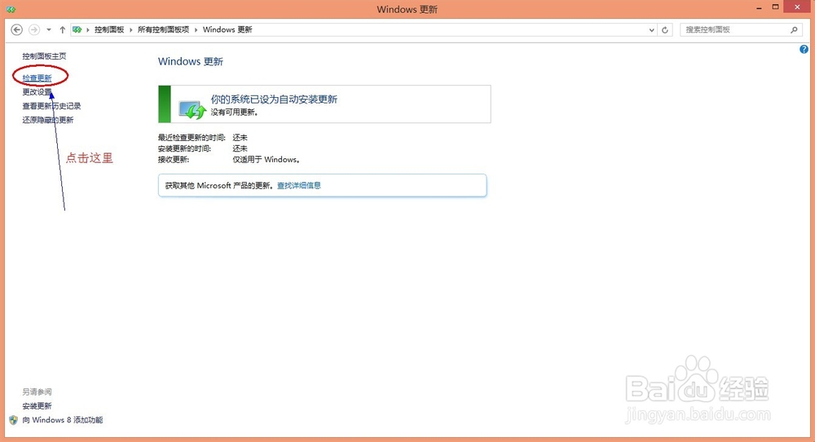Screen dimensions: 815x442
Task: Select 所有控制面板项 breadcrumb
Action: click(163, 29)
